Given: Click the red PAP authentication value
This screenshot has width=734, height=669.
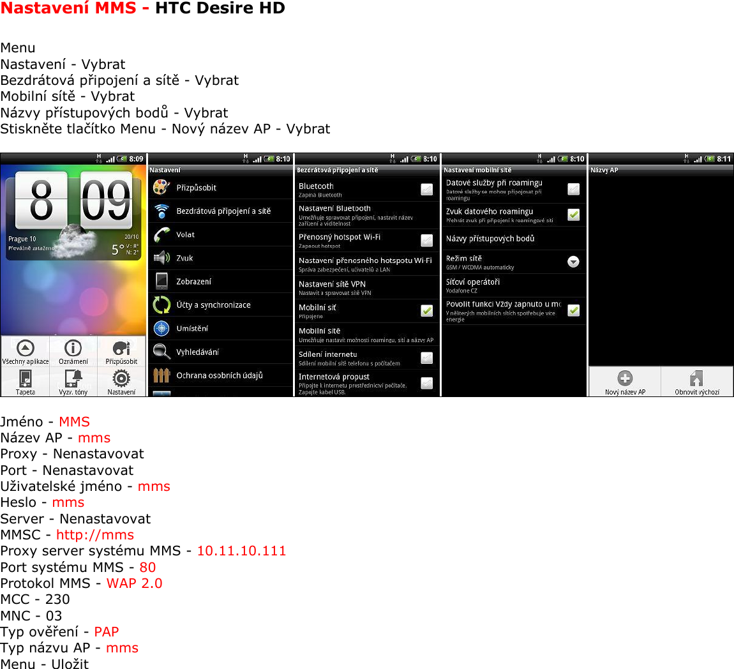Looking at the screenshot, I should pos(106,632).
